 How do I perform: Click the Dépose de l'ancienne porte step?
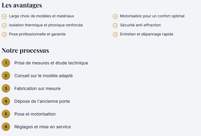42,101
